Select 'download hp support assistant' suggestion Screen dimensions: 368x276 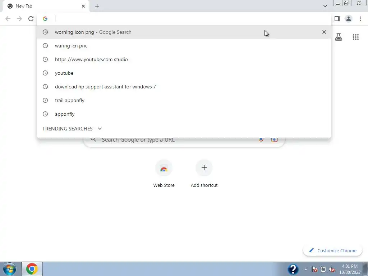pos(184,87)
